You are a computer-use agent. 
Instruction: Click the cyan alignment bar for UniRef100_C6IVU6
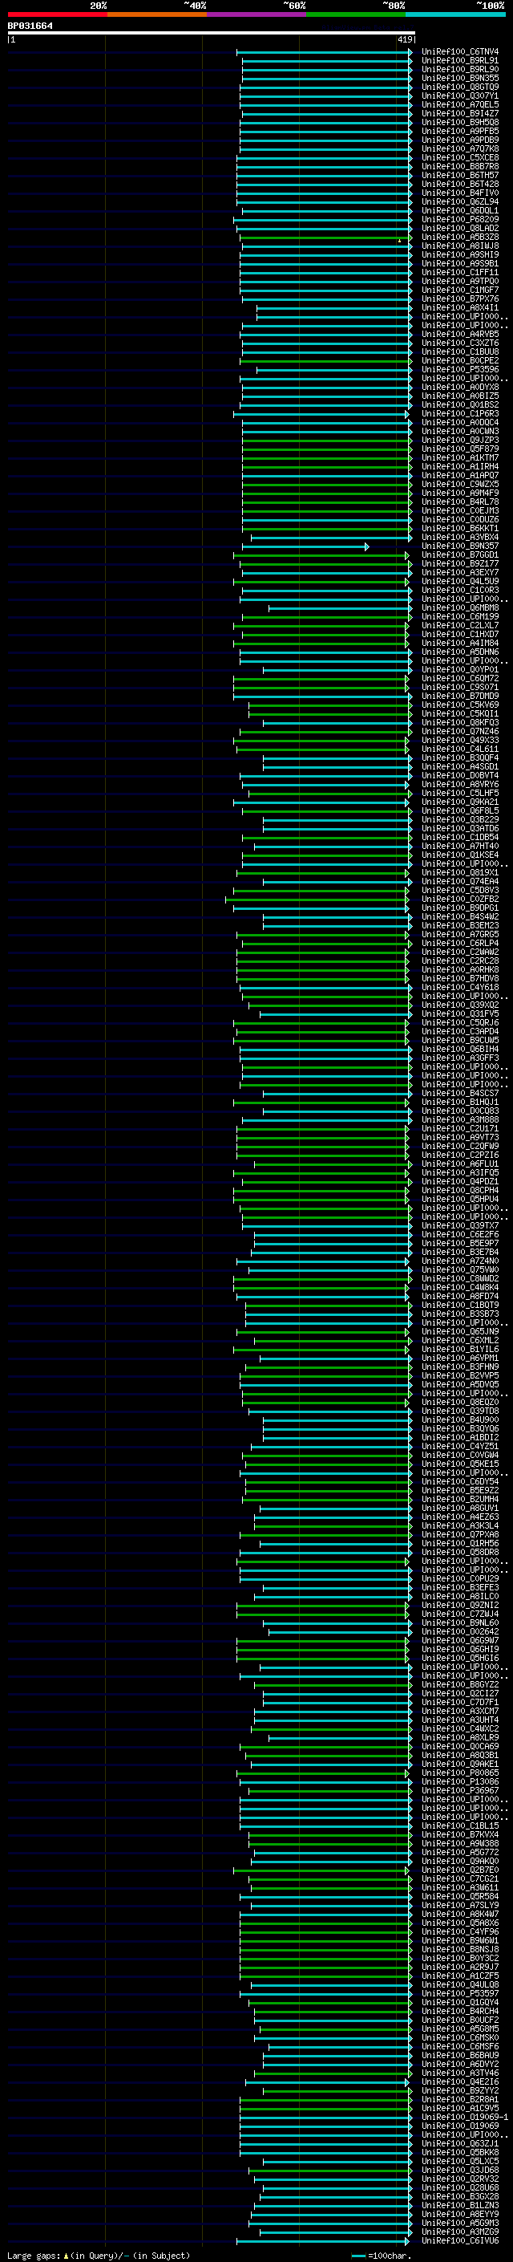point(325,2241)
